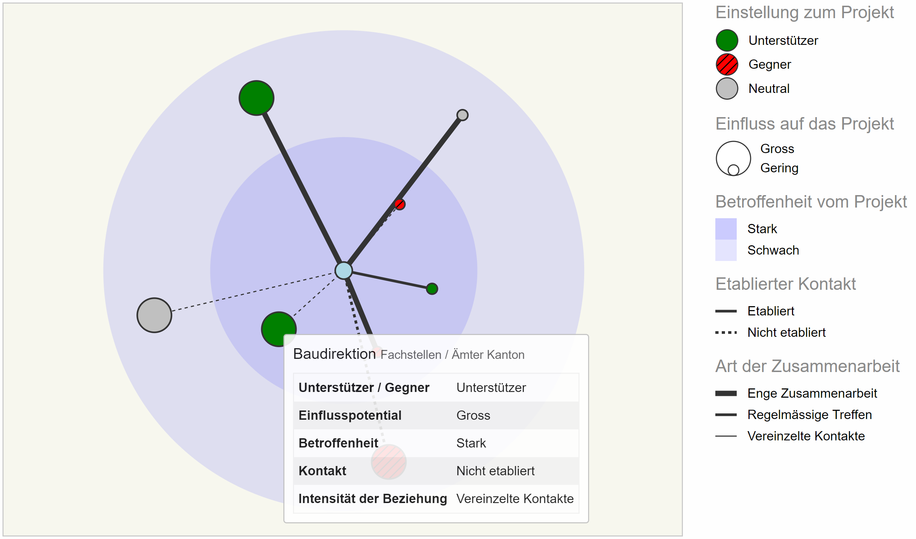Click the Stark color swatch in legend
The height and width of the screenshot is (539, 916).
pos(725,229)
